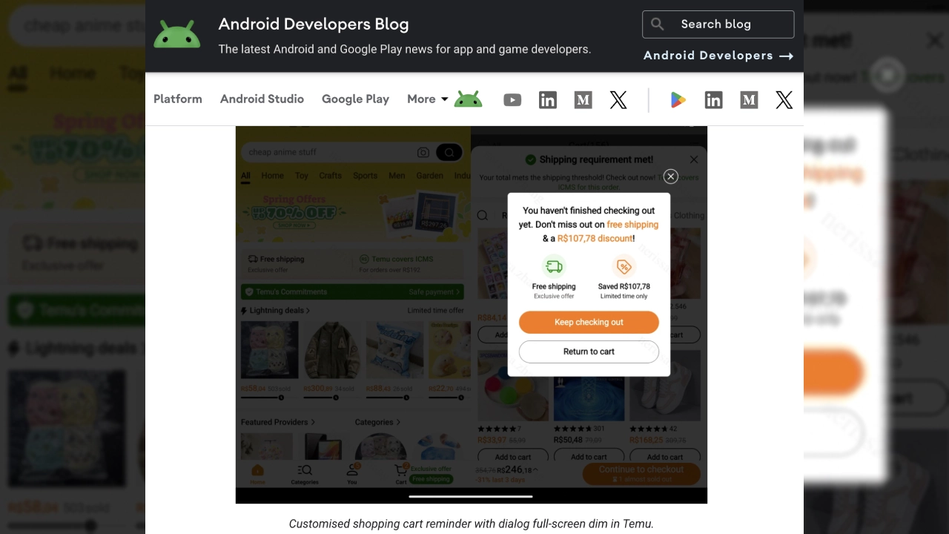Select the Cart icon in Temu's bottom navigation
The width and height of the screenshot is (949, 534).
pyautogui.click(x=401, y=470)
